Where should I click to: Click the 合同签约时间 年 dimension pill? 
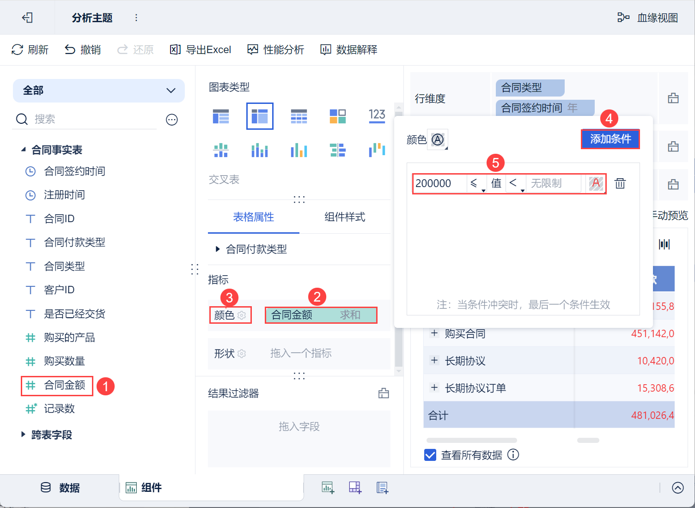[545, 108]
